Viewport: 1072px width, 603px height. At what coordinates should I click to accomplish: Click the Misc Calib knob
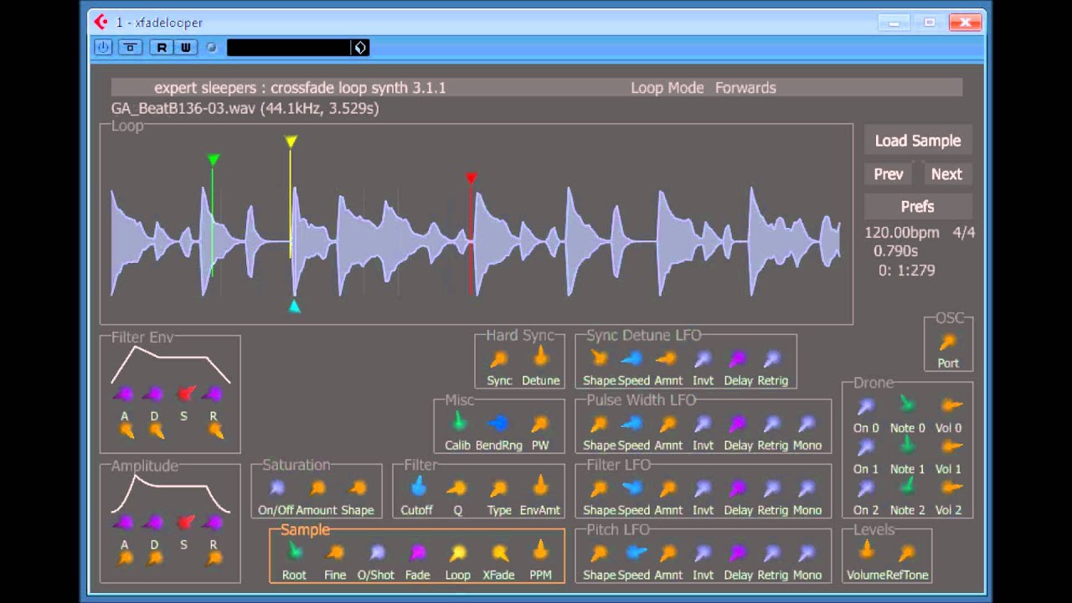[x=458, y=421]
